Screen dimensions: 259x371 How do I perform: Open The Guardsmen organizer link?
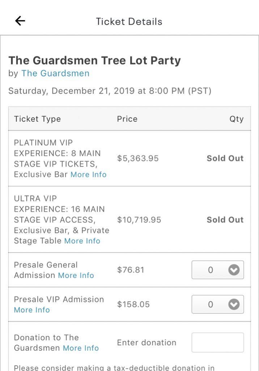click(x=55, y=73)
